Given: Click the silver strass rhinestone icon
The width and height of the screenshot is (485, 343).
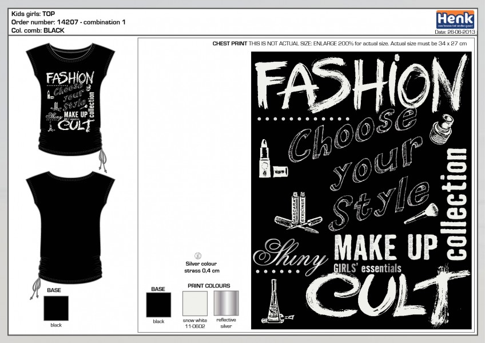Looking at the screenshot, I should (x=198, y=256).
